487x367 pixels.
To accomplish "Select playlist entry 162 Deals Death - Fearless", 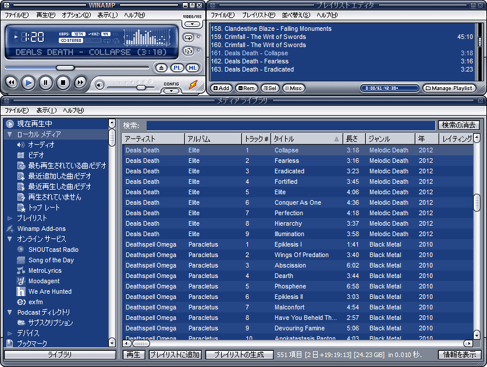I will coord(342,61).
